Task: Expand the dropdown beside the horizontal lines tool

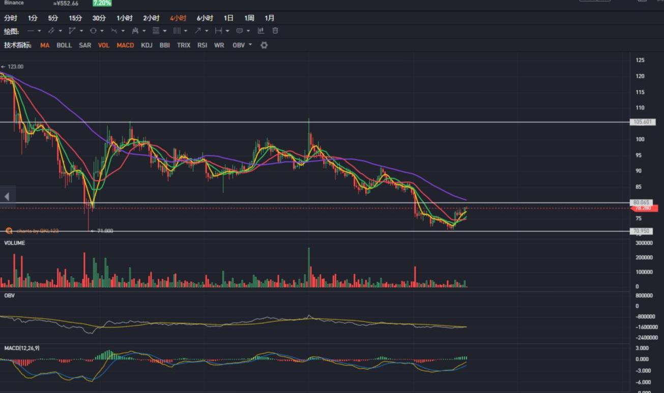Action: click(x=165, y=31)
